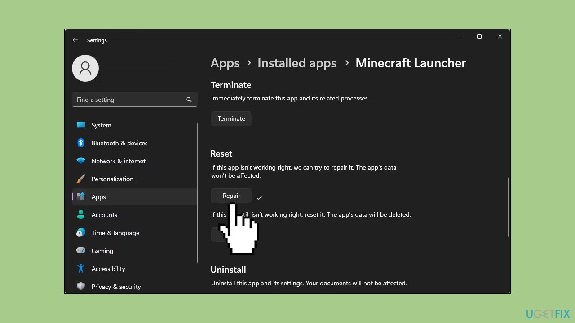The width and height of the screenshot is (575, 323).
Task: Select the Accessibility figure icon
Action: tap(81, 269)
